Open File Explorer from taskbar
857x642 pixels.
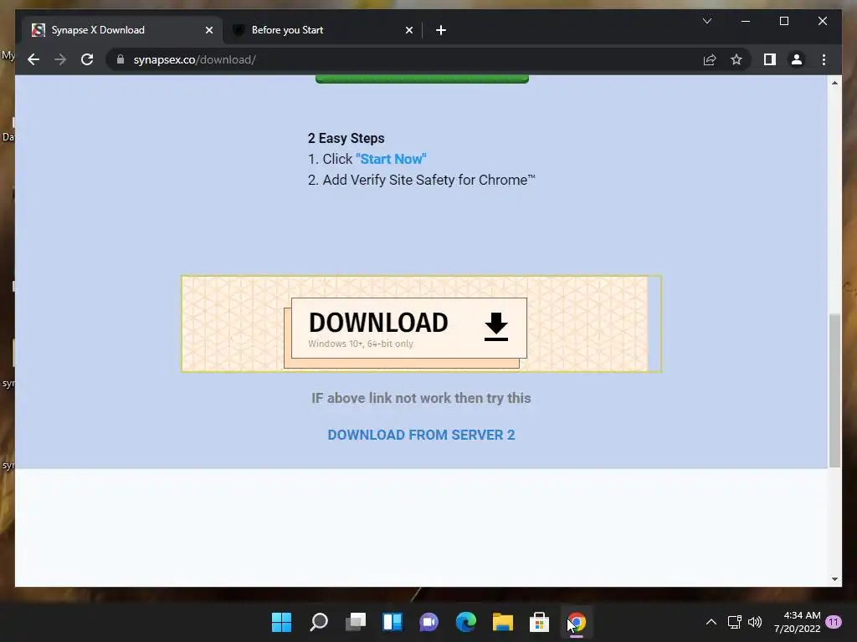pos(503,622)
